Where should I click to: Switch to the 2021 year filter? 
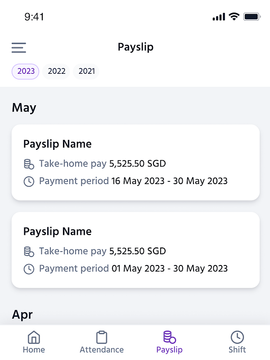[86, 71]
